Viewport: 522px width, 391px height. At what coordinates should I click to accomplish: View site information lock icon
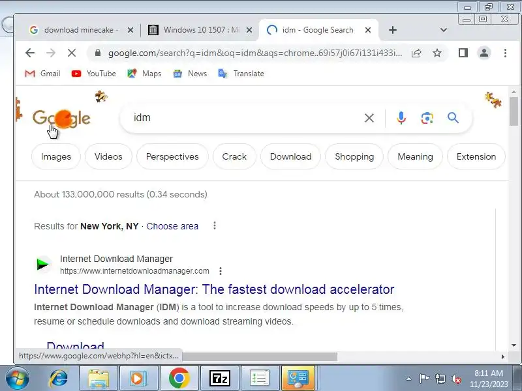[x=97, y=53]
